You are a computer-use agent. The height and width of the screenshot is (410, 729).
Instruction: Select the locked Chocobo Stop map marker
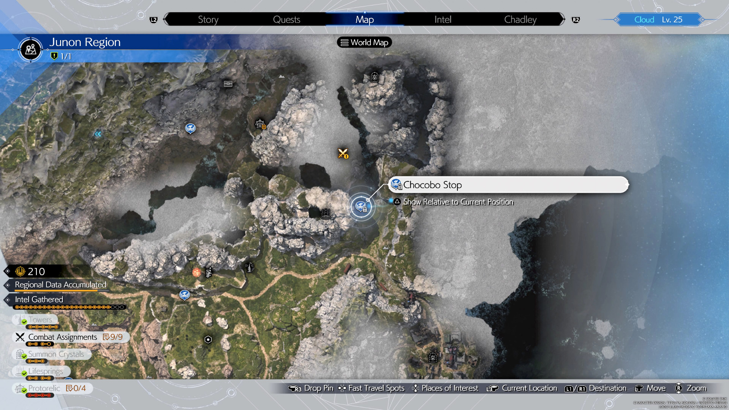361,207
